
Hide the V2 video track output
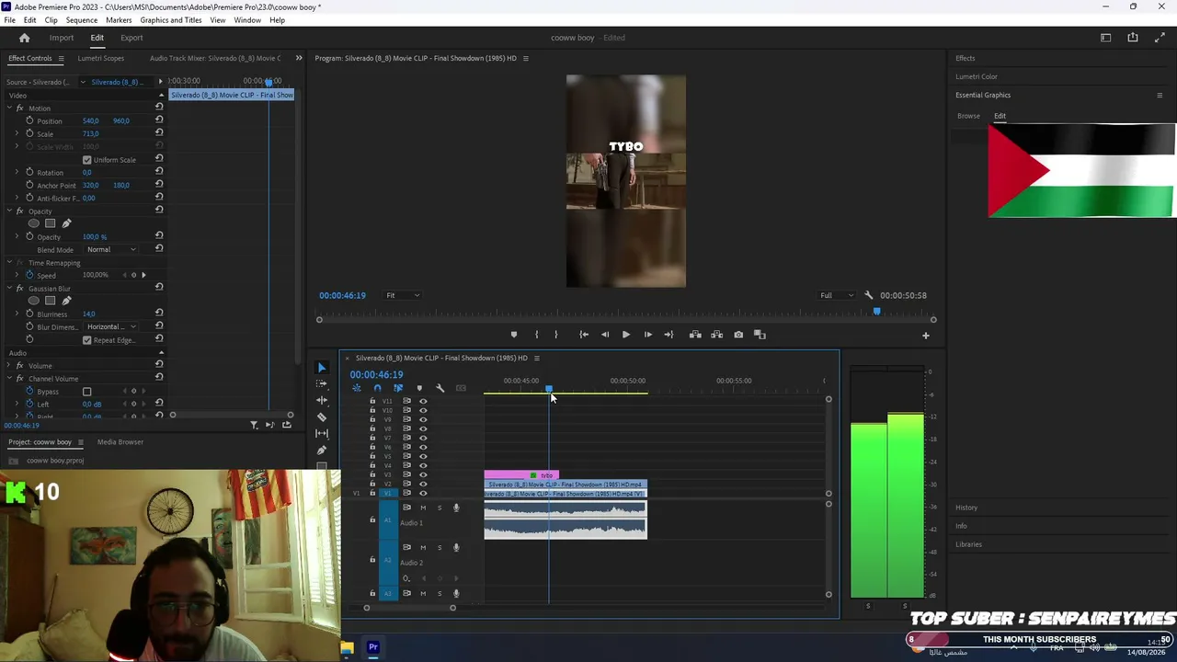pyautogui.click(x=423, y=484)
